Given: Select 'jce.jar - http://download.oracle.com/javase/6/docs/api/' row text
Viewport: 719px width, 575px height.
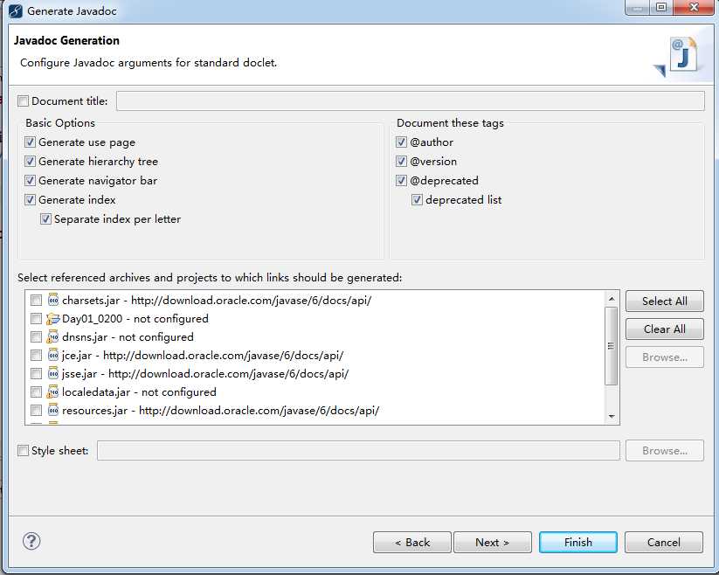Looking at the screenshot, I should tap(203, 356).
